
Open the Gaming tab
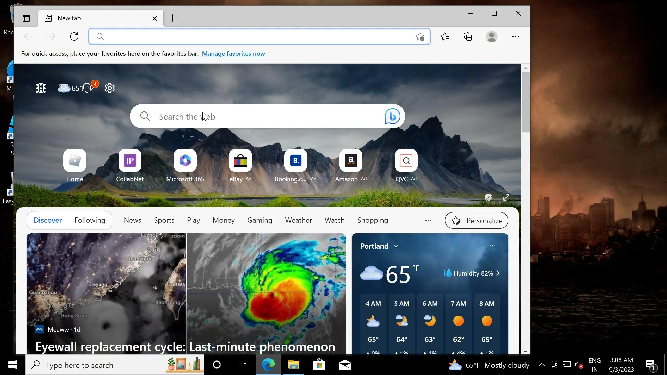point(260,220)
